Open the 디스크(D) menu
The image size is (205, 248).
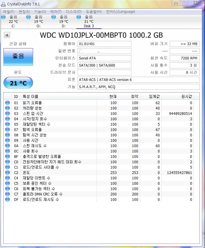coord(74,12)
